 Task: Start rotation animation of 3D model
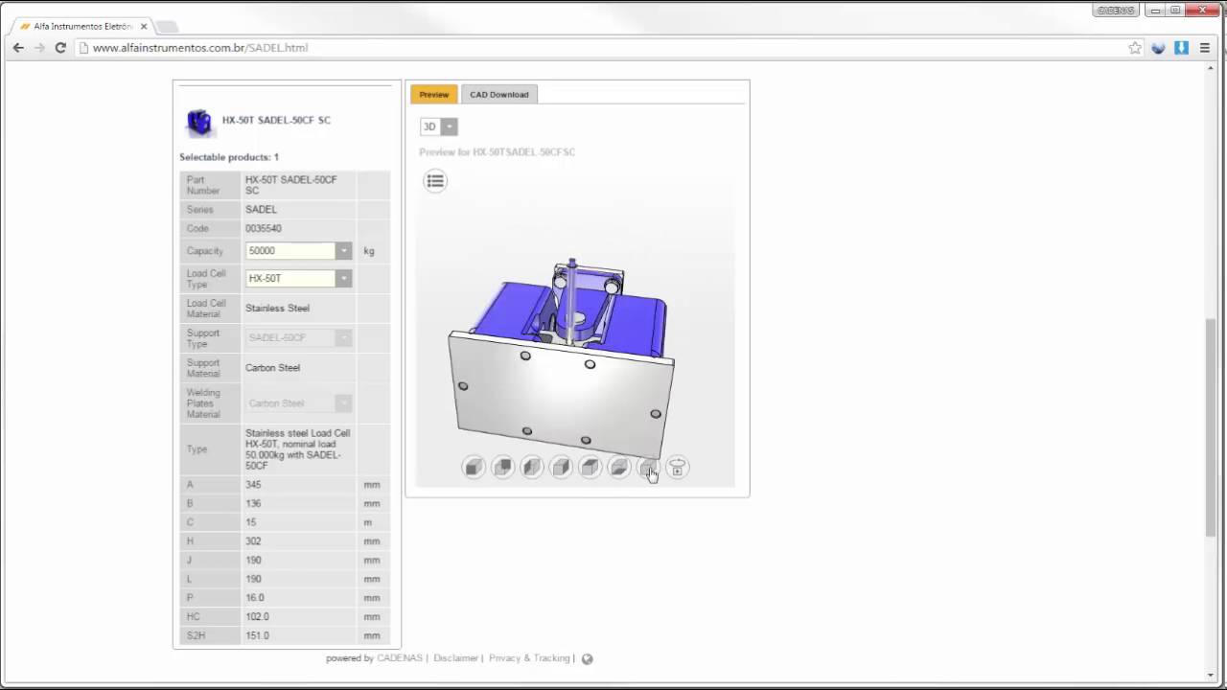tap(677, 468)
